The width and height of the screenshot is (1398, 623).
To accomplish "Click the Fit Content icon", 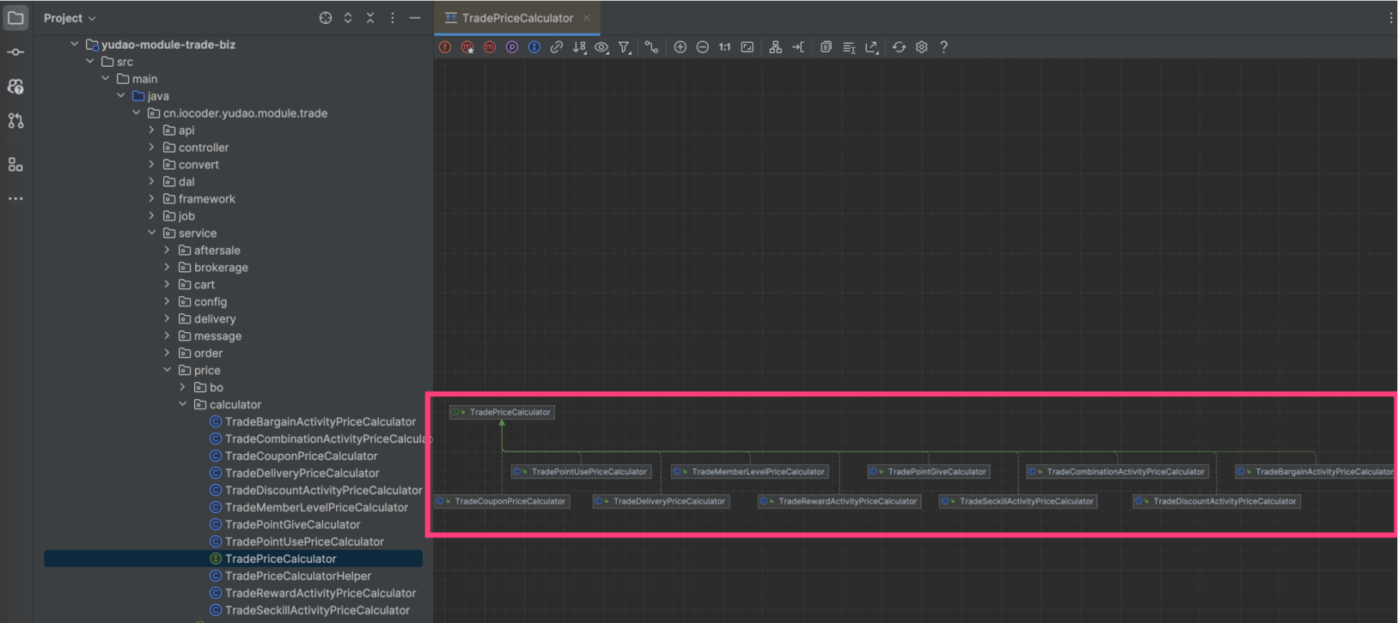I will [x=748, y=47].
